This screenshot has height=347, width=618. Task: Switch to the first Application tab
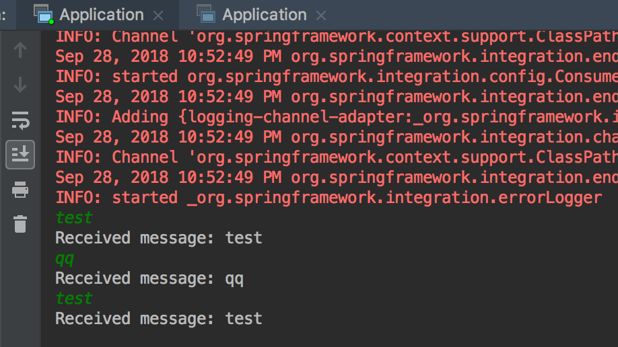[x=101, y=15]
